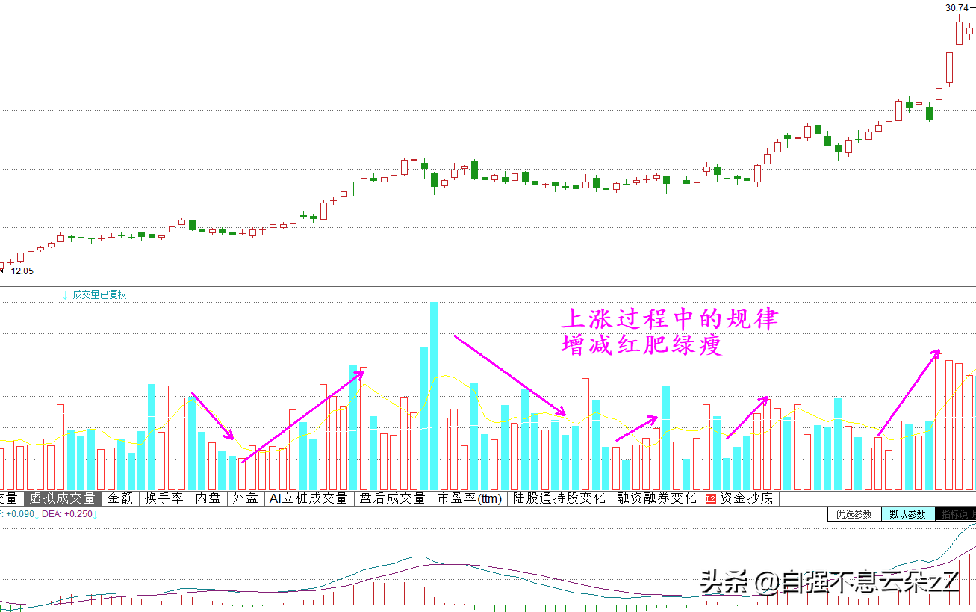Select the 盘后成交量 tab
This screenshot has width=976, height=612.
coord(392,498)
